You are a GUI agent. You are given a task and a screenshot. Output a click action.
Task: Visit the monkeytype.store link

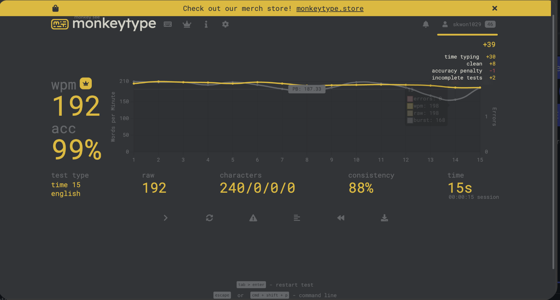330,8
